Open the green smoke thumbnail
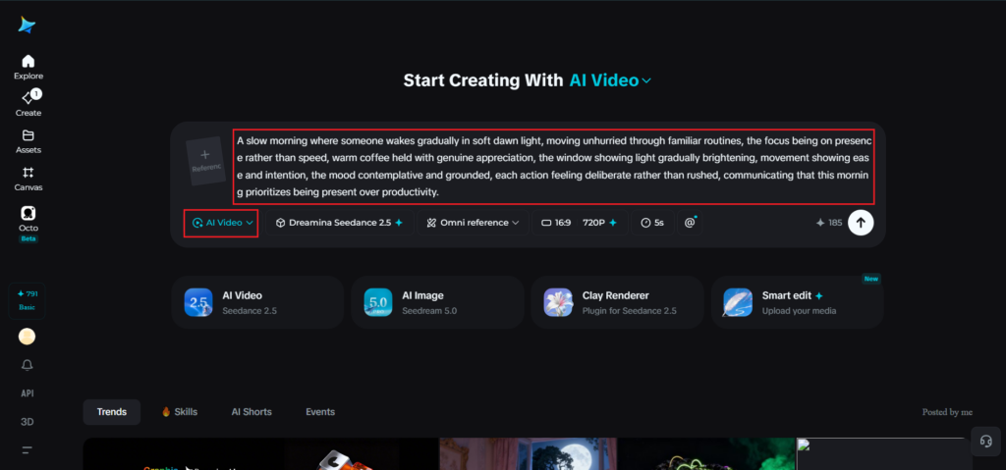 (x=705, y=454)
